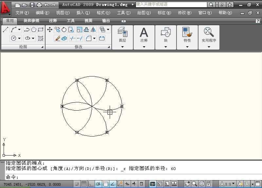Activate the Scale tool
The width and height of the screenshot is (262, 188).
tap(79, 30)
